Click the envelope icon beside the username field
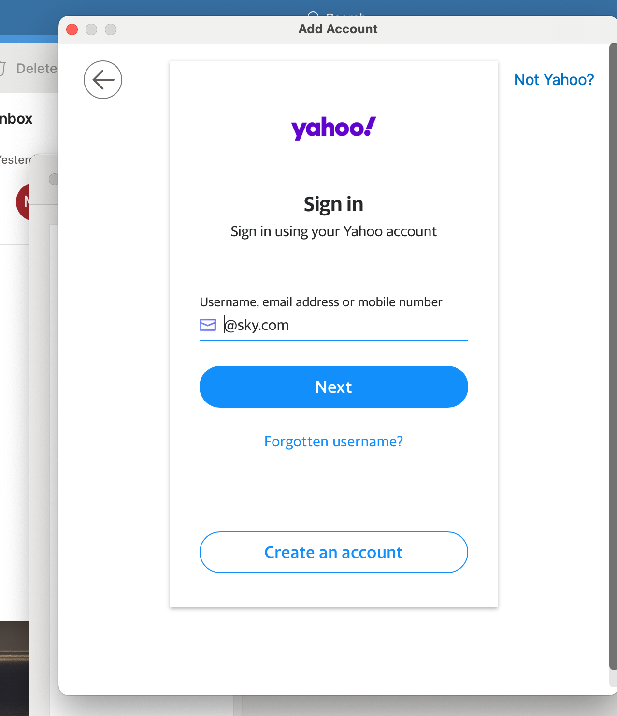 click(x=207, y=325)
